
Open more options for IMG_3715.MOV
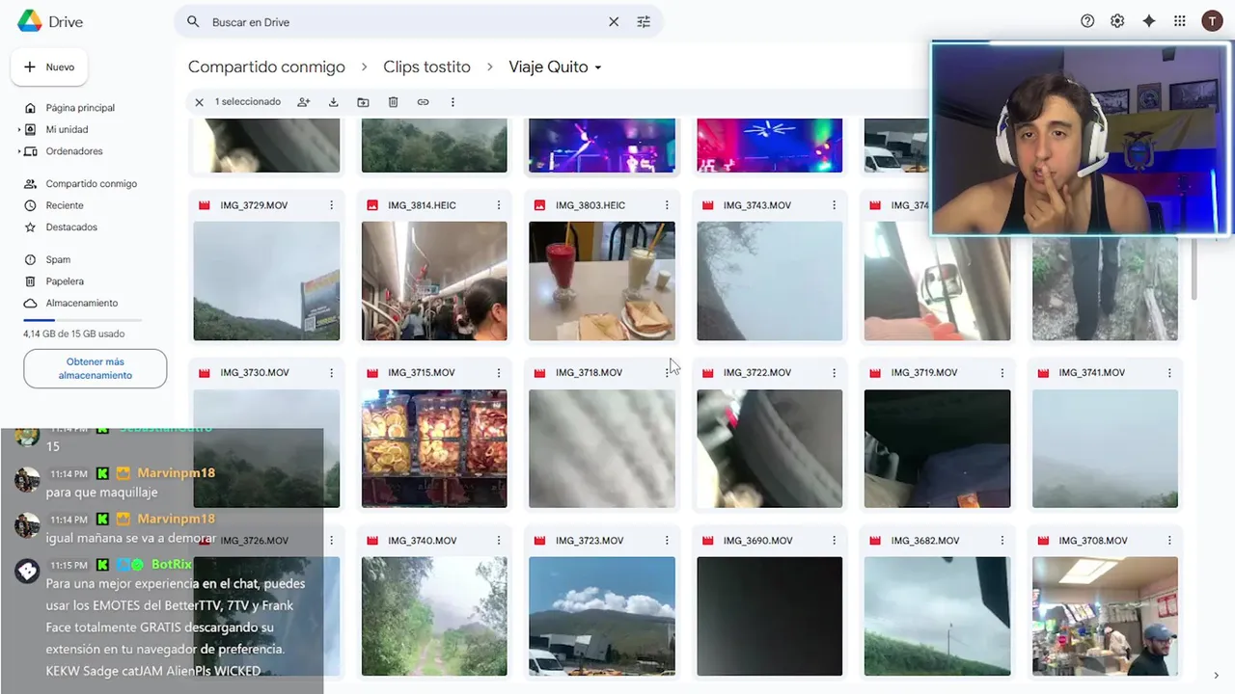(x=499, y=373)
